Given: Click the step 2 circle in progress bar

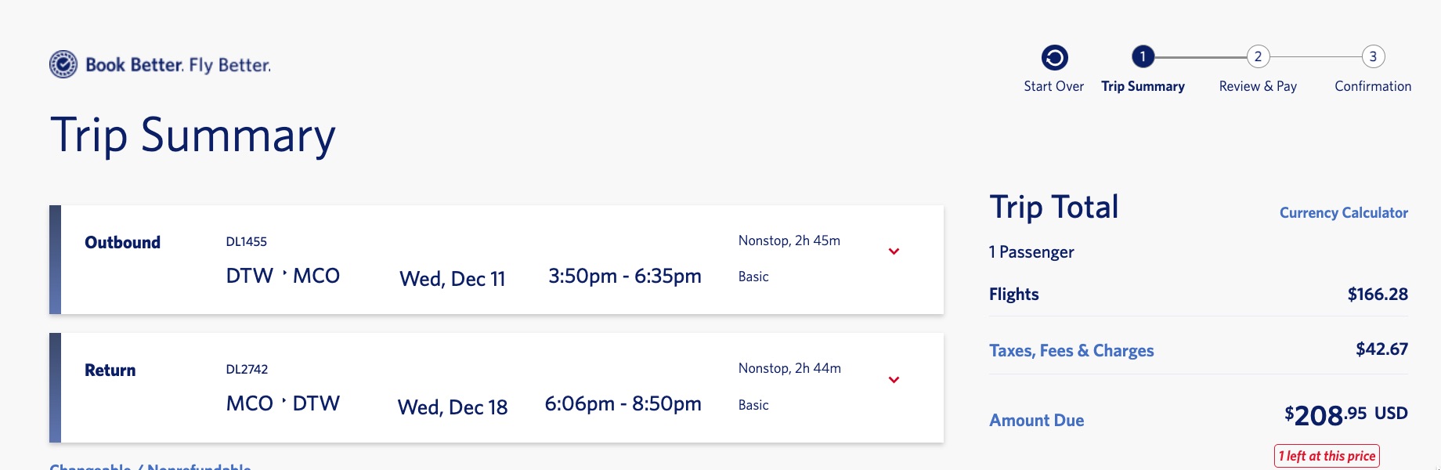Looking at the screenshot, I should coord(1258,56).
